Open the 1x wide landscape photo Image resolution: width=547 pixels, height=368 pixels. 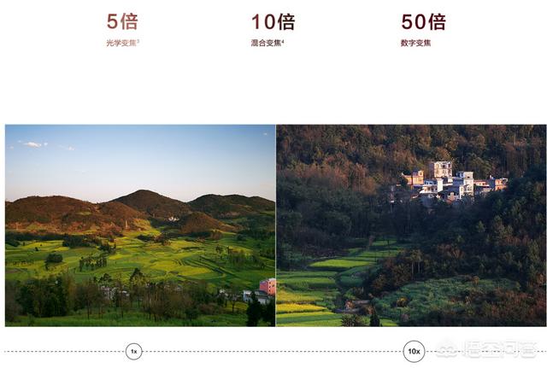(x=140, y=225)
